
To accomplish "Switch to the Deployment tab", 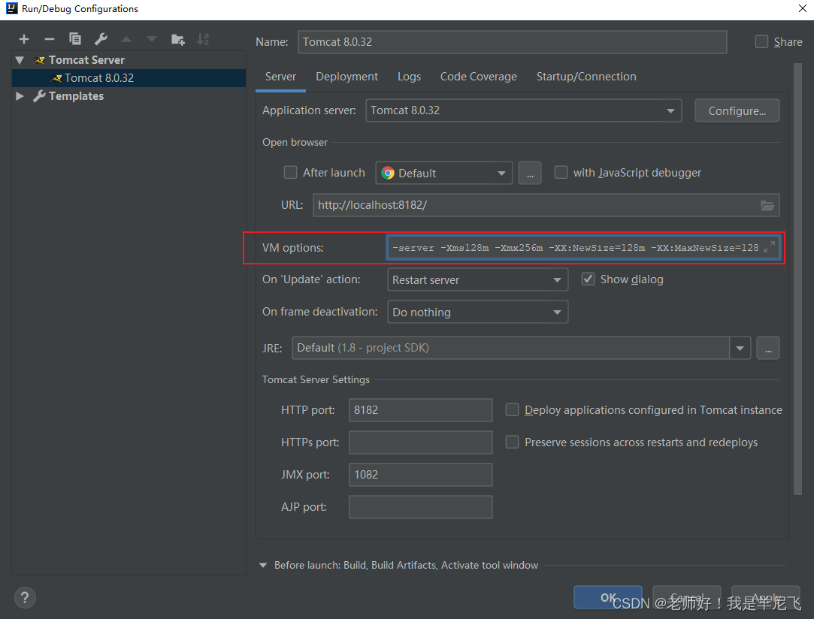I will [x=346, y=77].
